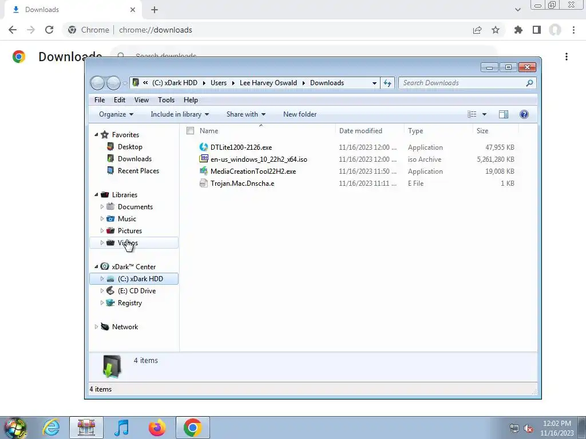Open Internet Explorer from taskbar
Image resolution: width=586 pixels, height=439 pixels.
51,428
